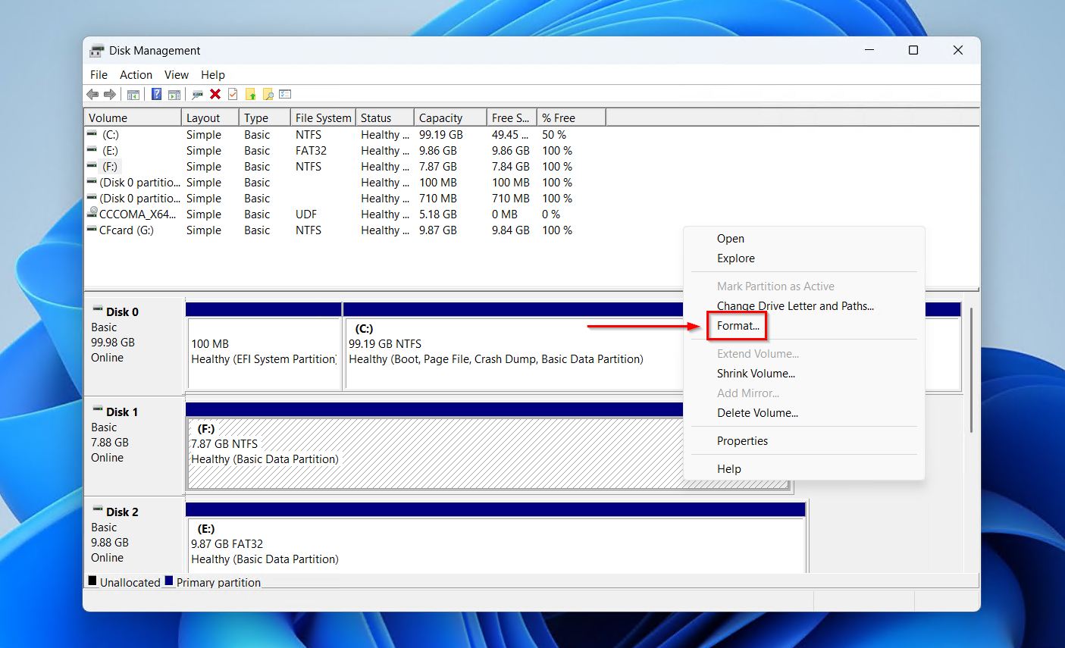Click the Back navigation arrow icon

click(x=92, y=93)
